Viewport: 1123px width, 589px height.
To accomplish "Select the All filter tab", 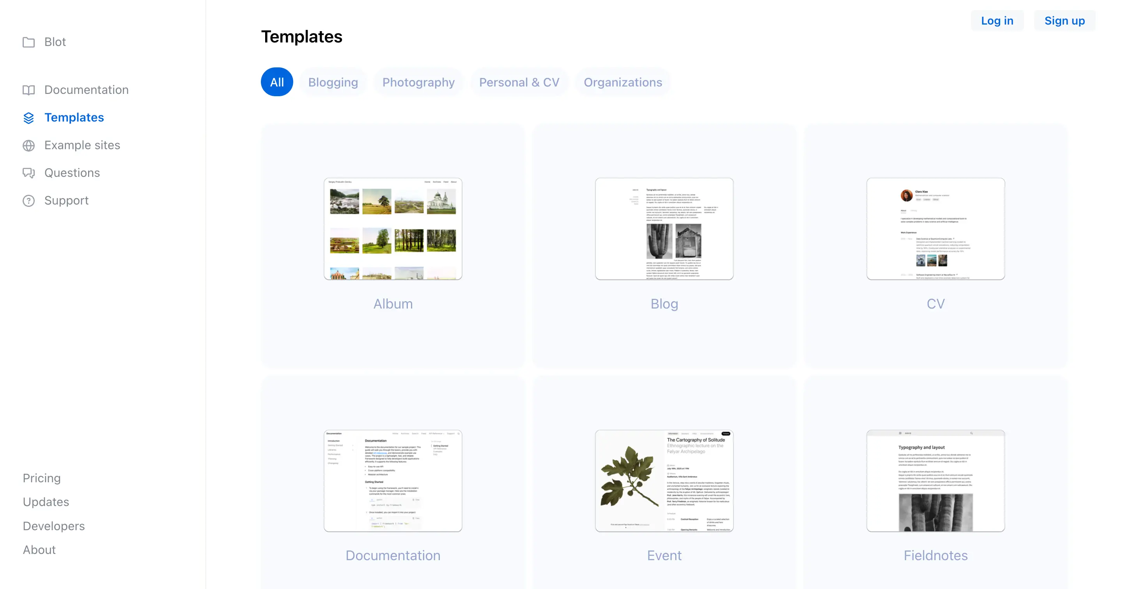I will click(277, 82).
